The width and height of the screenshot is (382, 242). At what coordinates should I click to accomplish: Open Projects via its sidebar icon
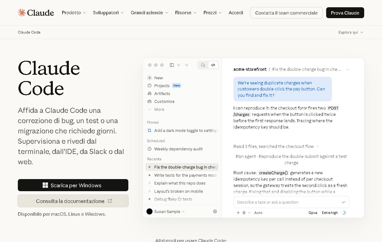click(149, 86)
